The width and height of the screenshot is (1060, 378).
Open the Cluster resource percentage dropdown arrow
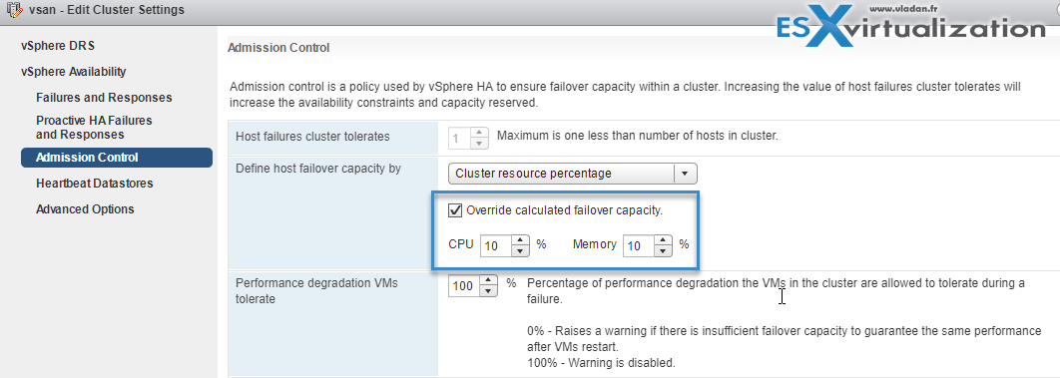[x=685, y=174]
